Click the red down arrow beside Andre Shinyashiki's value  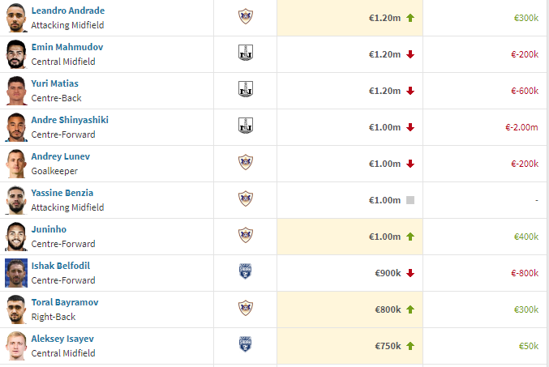(410, 127)
